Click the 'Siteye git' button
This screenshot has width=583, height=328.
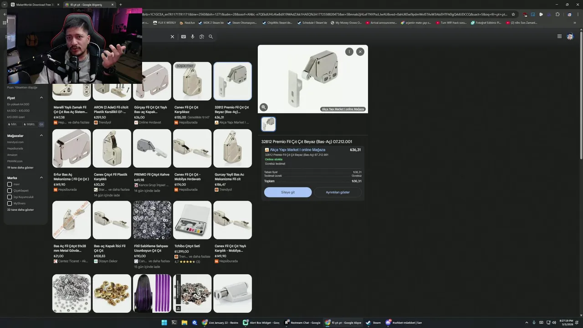click(288, 192)
